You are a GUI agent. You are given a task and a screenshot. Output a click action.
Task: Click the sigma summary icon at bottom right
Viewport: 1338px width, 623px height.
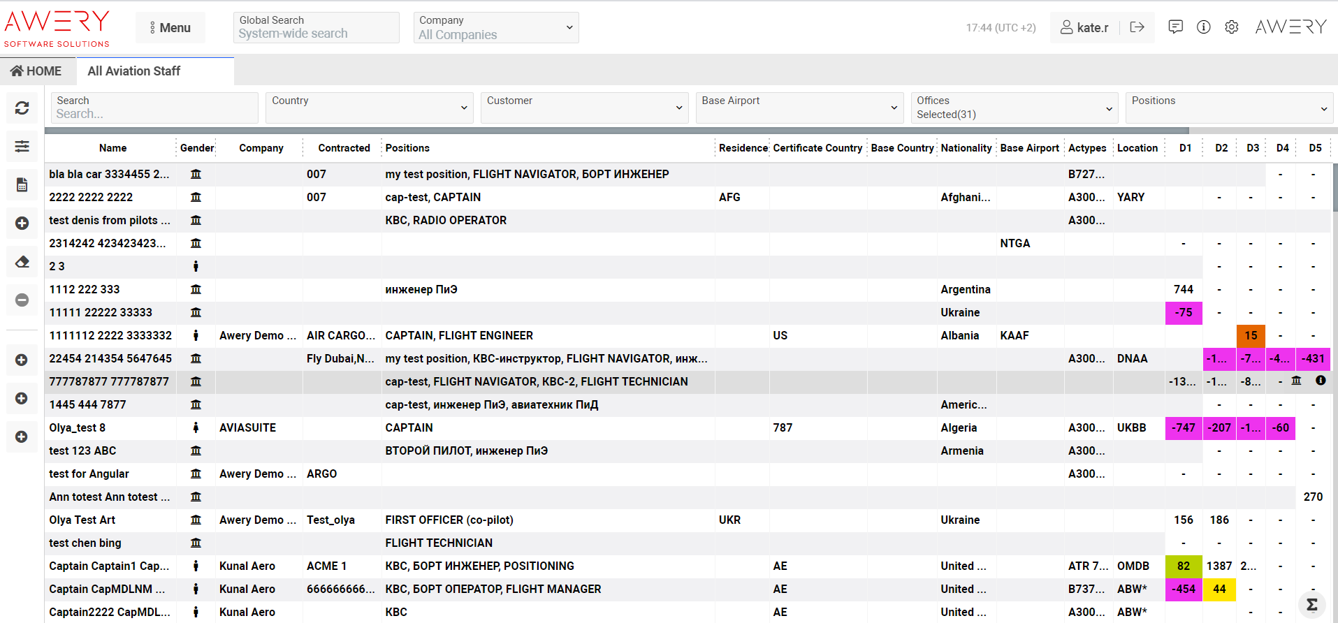click(1311, 605)
